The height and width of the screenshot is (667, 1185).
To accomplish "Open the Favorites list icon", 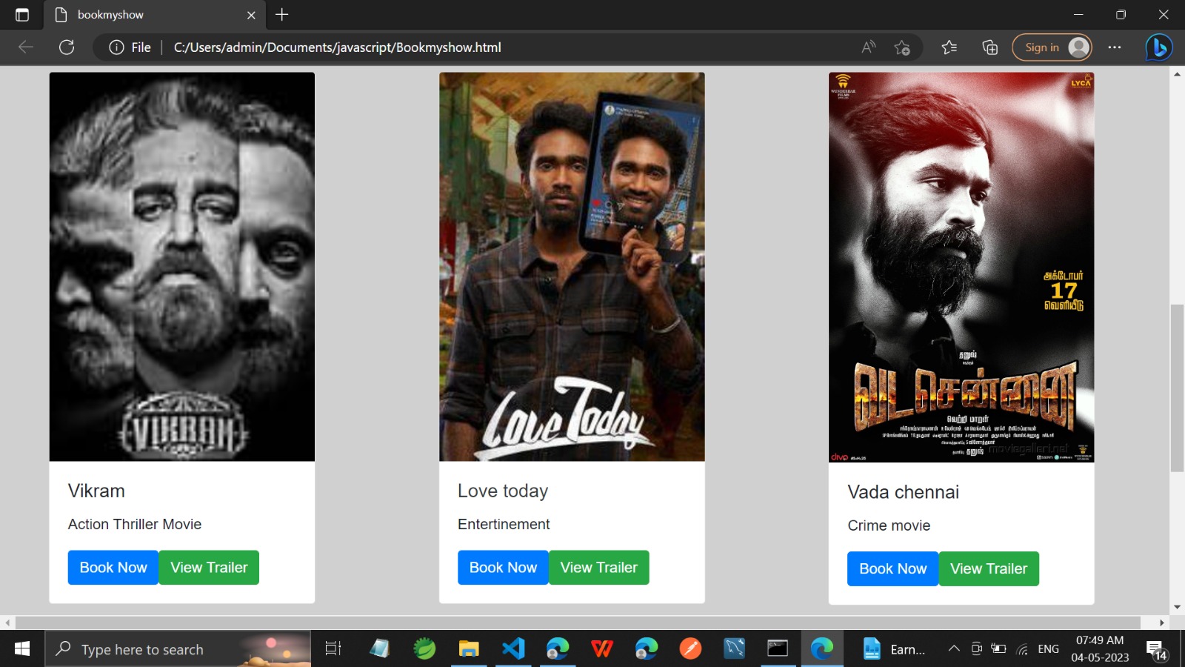I will 949,47.
